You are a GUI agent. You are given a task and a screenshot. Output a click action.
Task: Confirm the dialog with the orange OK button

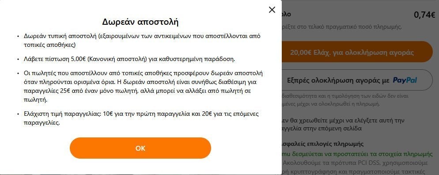tap(140, 148)
